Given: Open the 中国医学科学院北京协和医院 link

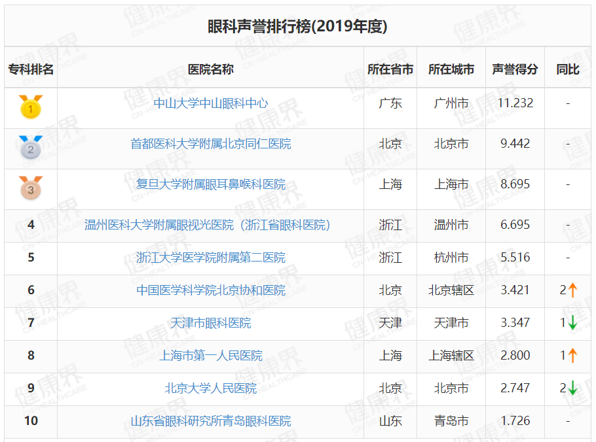Looking at the screenshot, I should (x=210, y=290).
